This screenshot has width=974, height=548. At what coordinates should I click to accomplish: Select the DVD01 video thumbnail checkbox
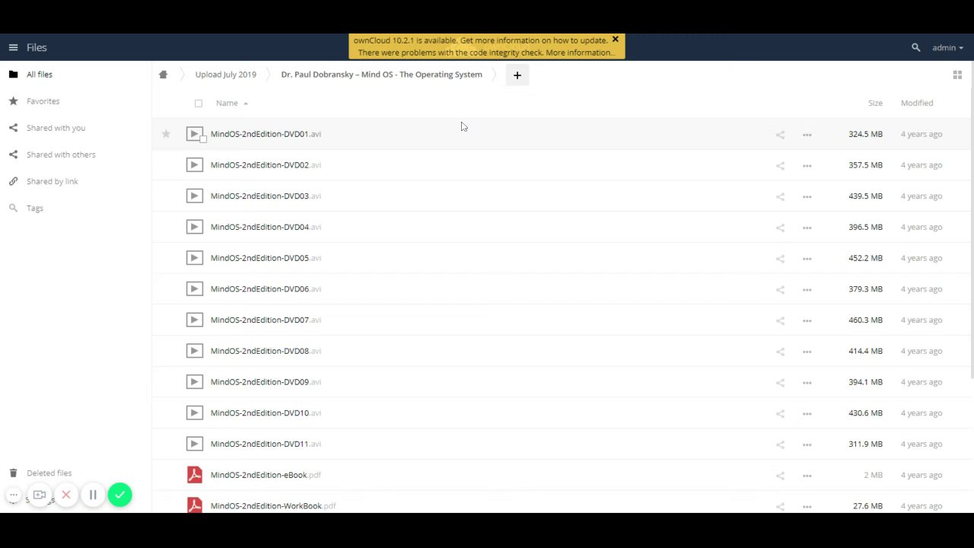point(202,140)
